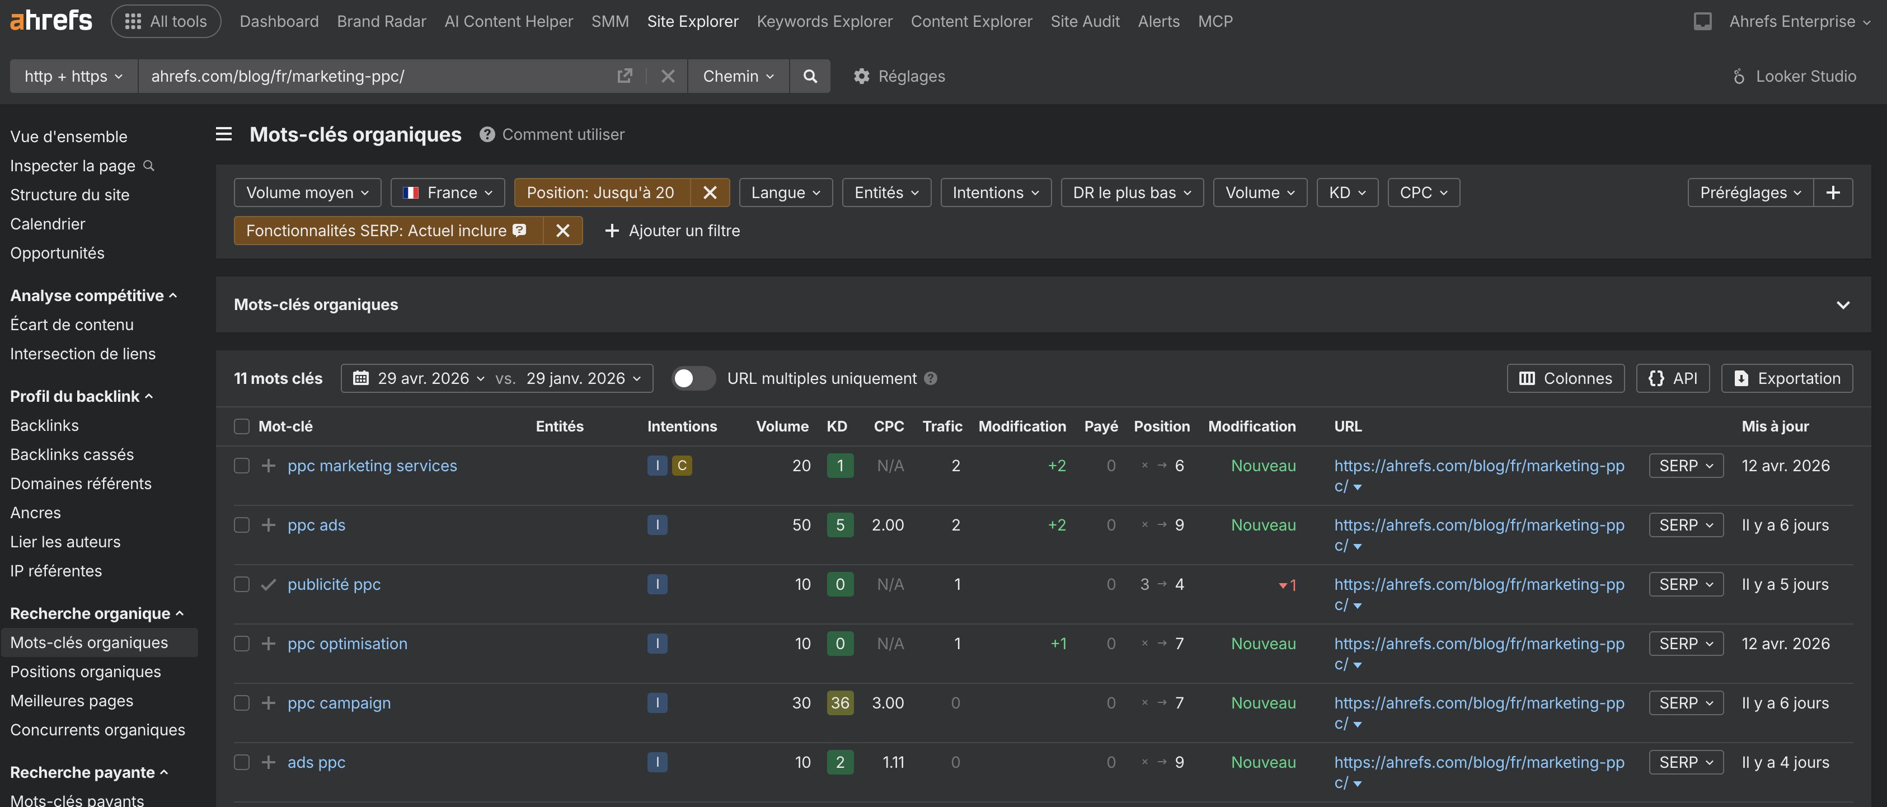Click the checkmark icon beside publicité ppc
This screenshot has height=807, width=1887.
coord(269,584)
